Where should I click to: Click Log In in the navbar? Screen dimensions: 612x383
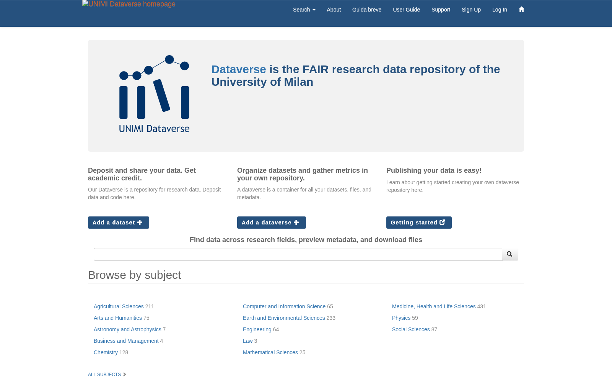point(500,10)
